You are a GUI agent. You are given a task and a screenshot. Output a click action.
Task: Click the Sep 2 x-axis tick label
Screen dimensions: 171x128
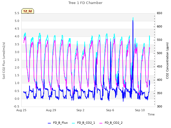(80, 110)
